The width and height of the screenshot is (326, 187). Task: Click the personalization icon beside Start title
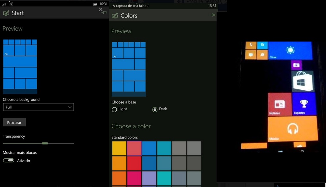6,13
